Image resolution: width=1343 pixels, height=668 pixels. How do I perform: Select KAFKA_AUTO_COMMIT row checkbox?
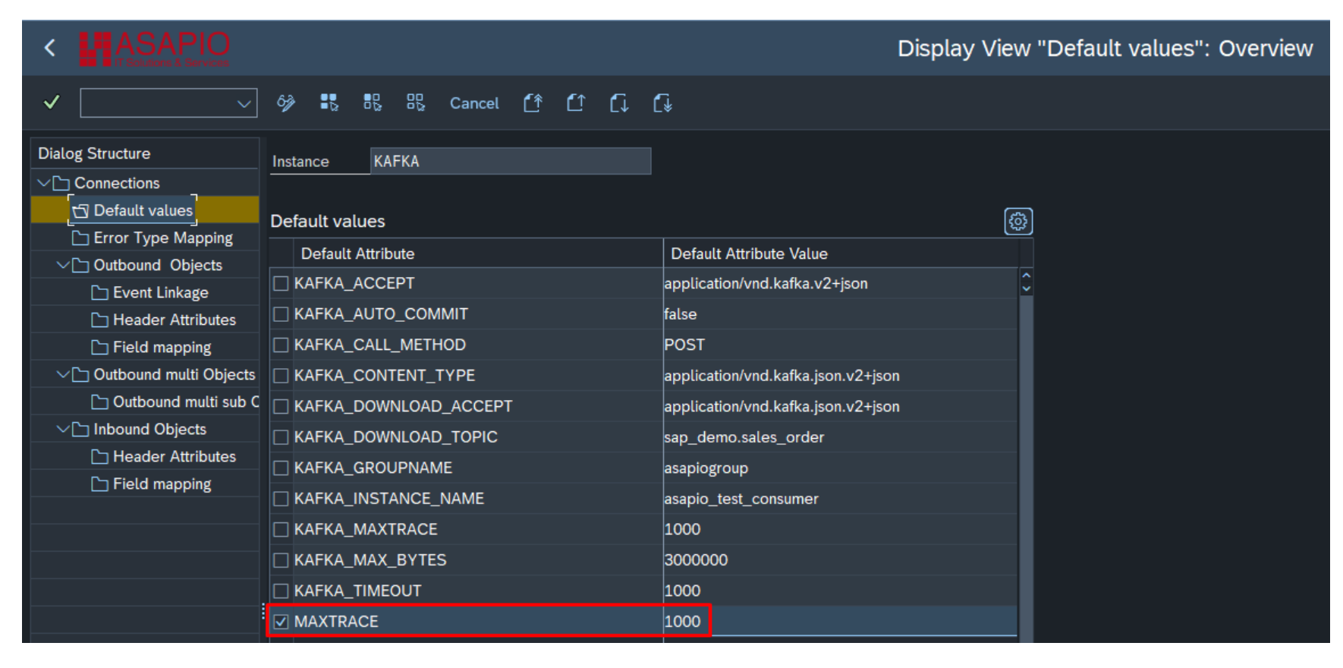281,314
